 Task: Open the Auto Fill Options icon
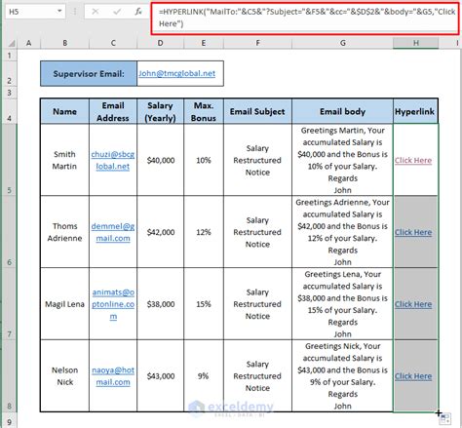[x=444, y=419]
